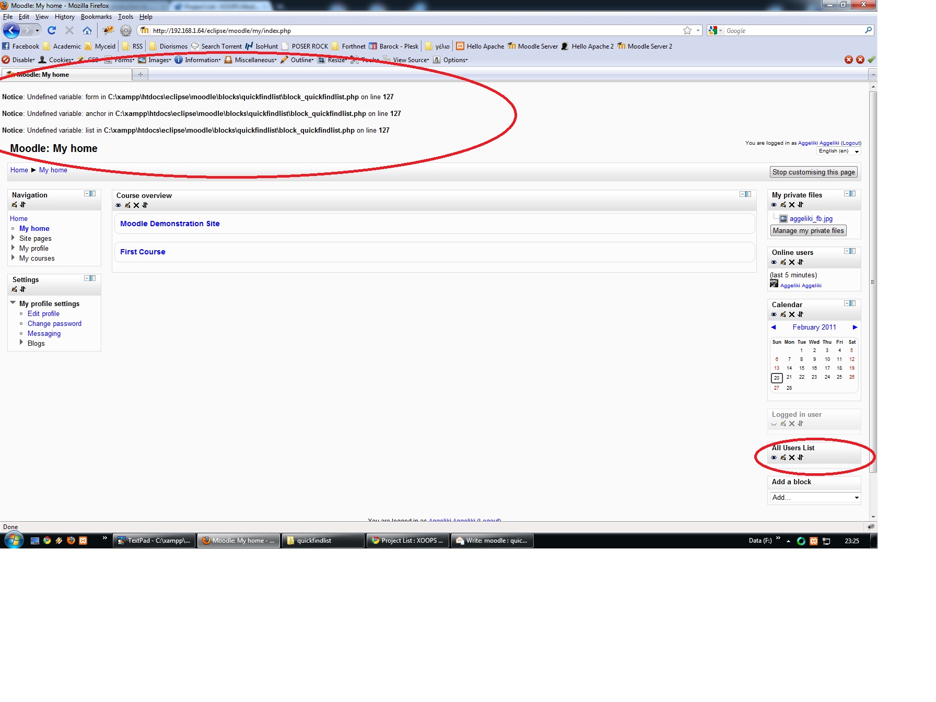Move the Online users block

pyautogui.click(x=801, y=262)
